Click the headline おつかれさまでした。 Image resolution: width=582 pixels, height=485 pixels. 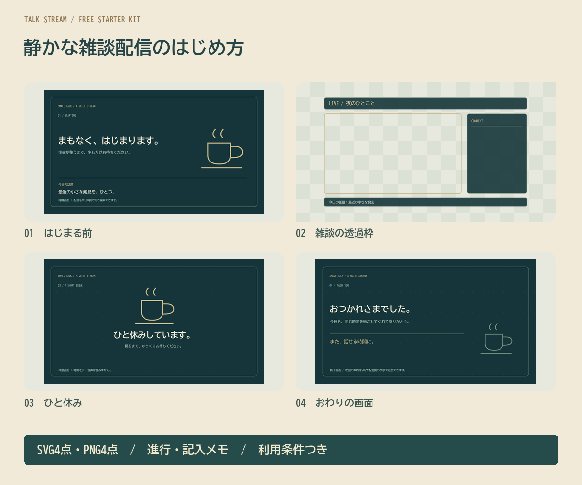371,309
